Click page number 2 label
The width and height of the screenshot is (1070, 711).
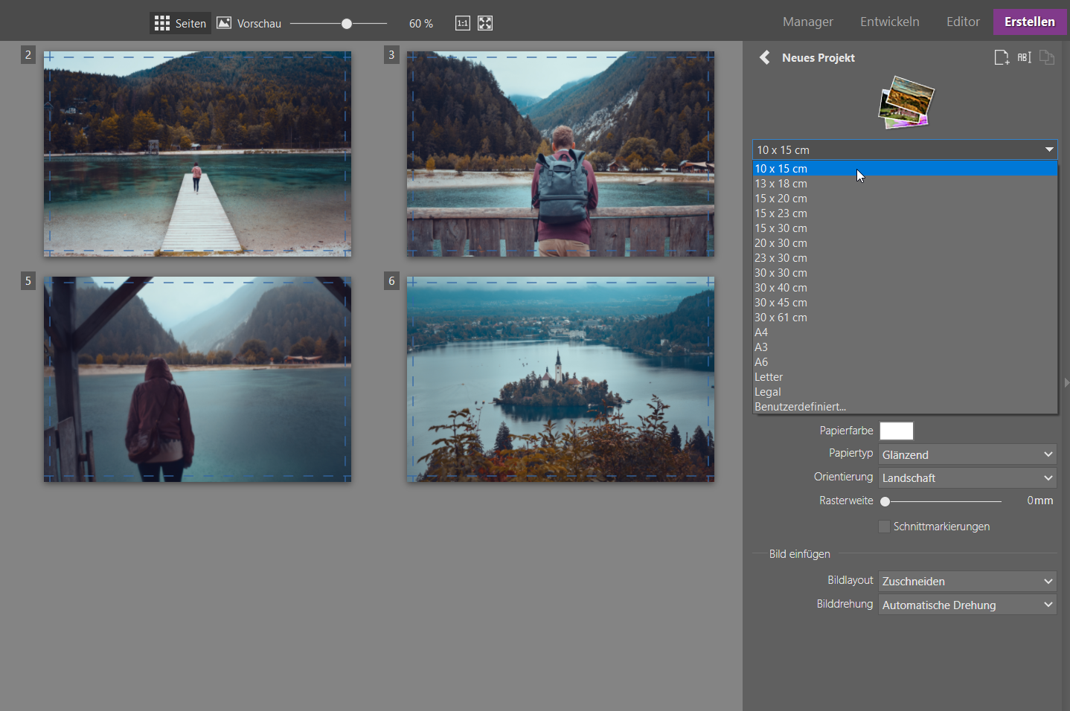[x=28, y=54]
